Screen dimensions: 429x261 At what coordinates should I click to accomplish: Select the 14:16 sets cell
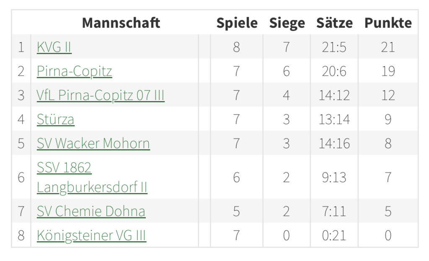click(334, 144)
